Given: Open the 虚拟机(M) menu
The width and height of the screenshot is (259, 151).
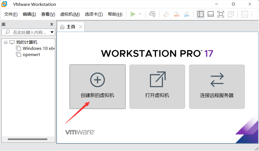Looking at the screenshot, I should click(x=70, y=14).
